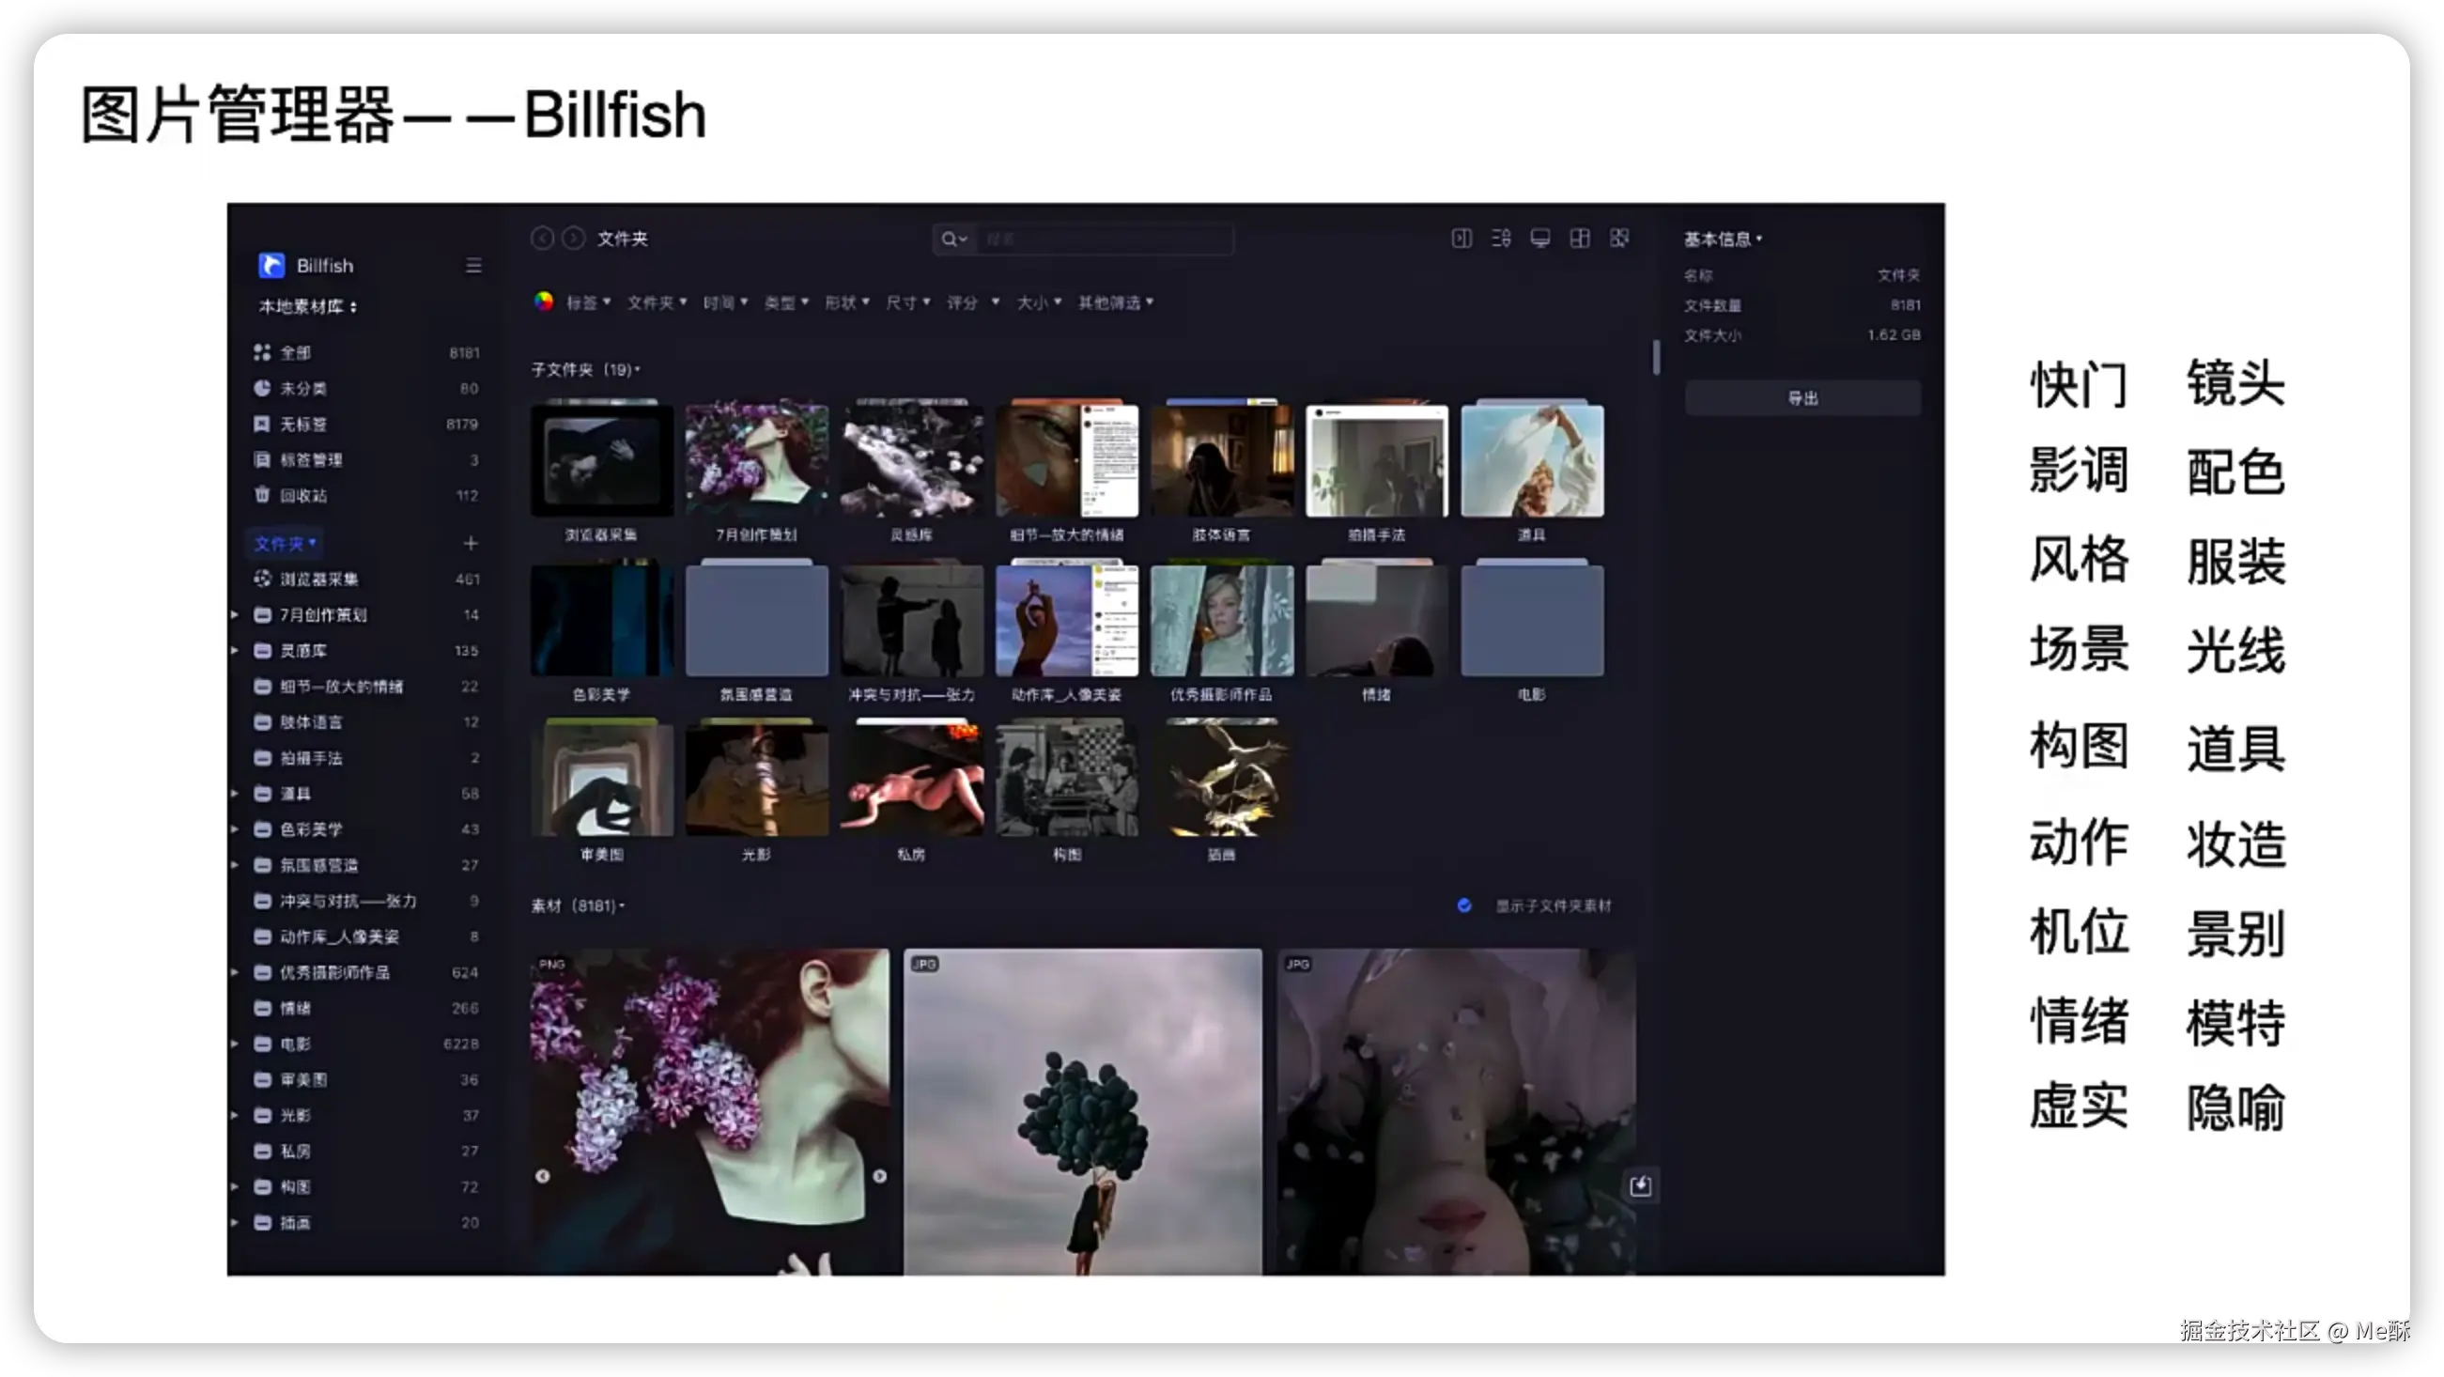Open the 道具 subfolder thumbnail
Screen dimensions: 2444x1377
pos(1531,462)
